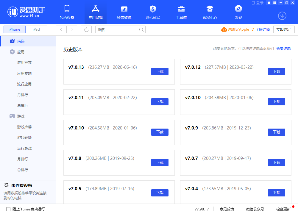Open the download manager circle icon
The image size is (298, 214).
[282, 16]
